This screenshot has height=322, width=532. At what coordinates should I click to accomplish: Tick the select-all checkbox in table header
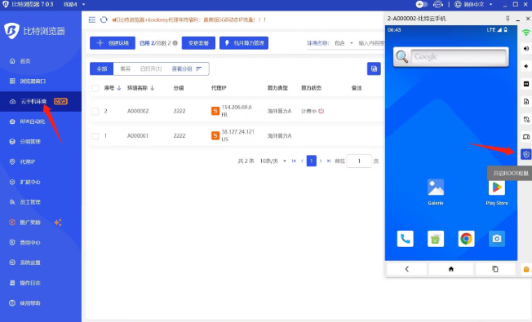[x=95, y=88]
